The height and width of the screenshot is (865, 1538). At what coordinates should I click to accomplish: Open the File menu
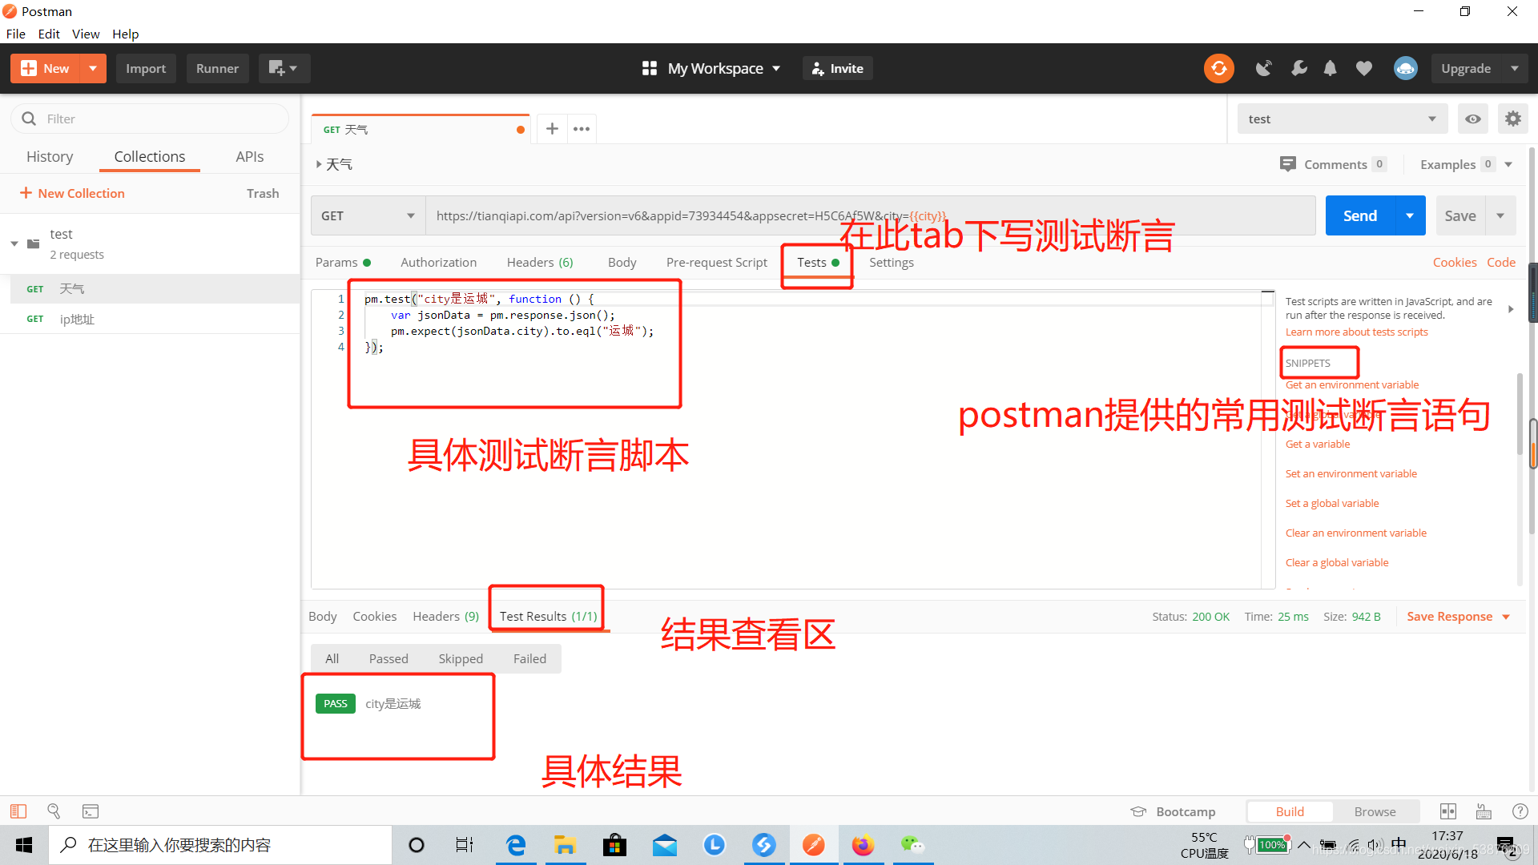coord(15,34)
